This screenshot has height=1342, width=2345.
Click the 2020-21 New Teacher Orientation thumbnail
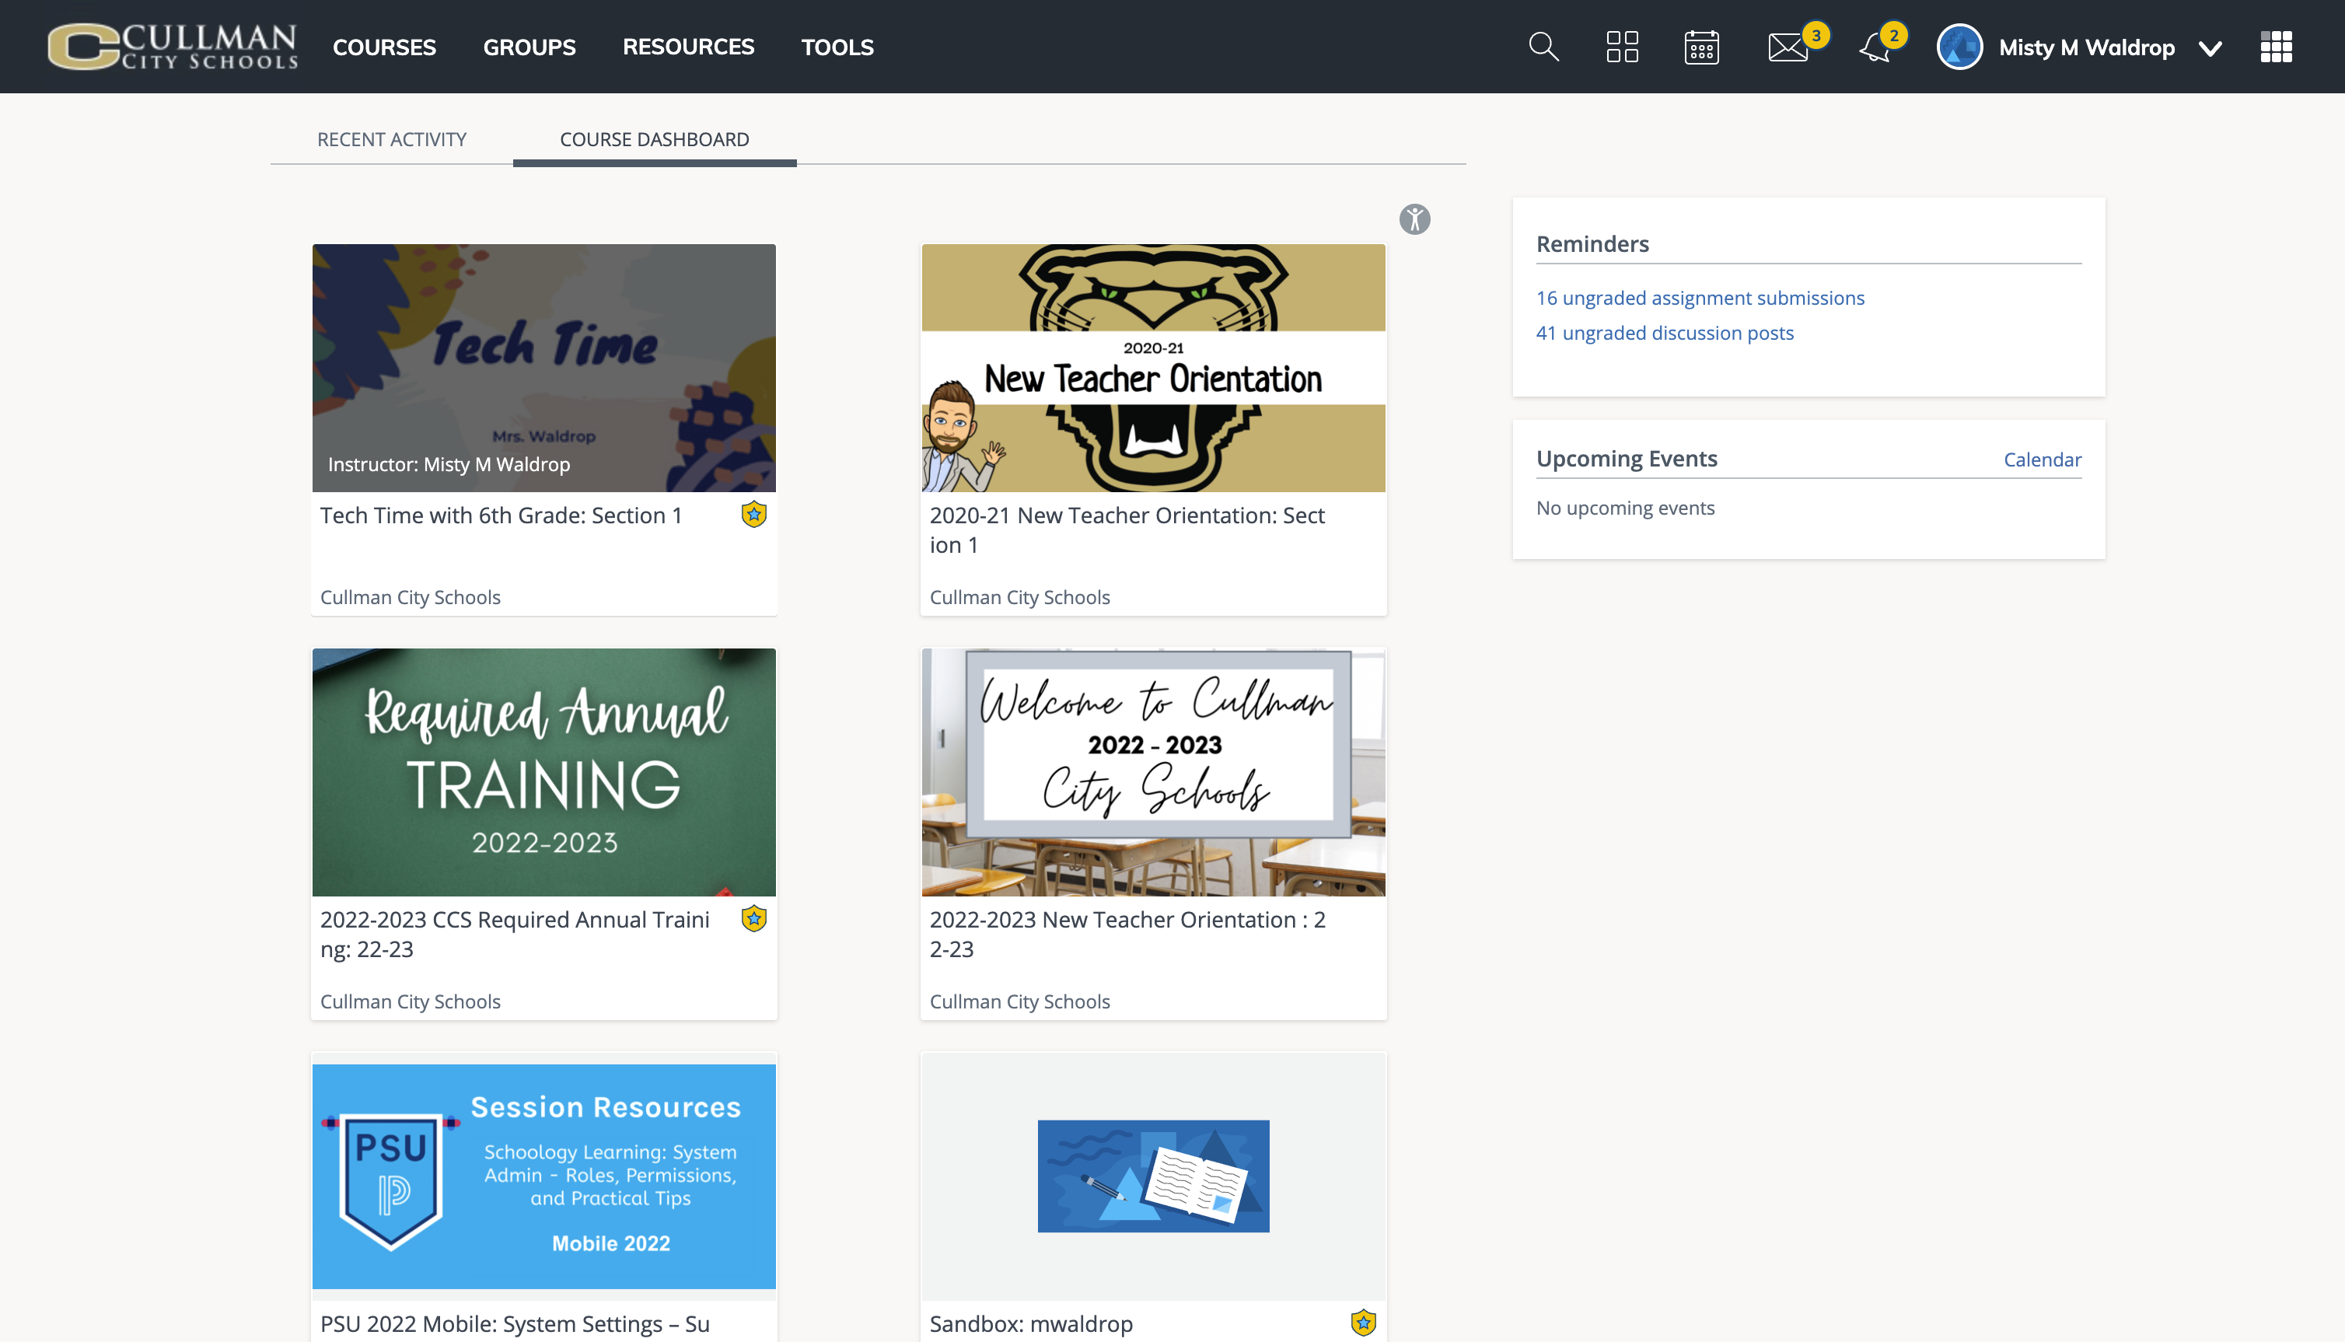point(1154,368)
